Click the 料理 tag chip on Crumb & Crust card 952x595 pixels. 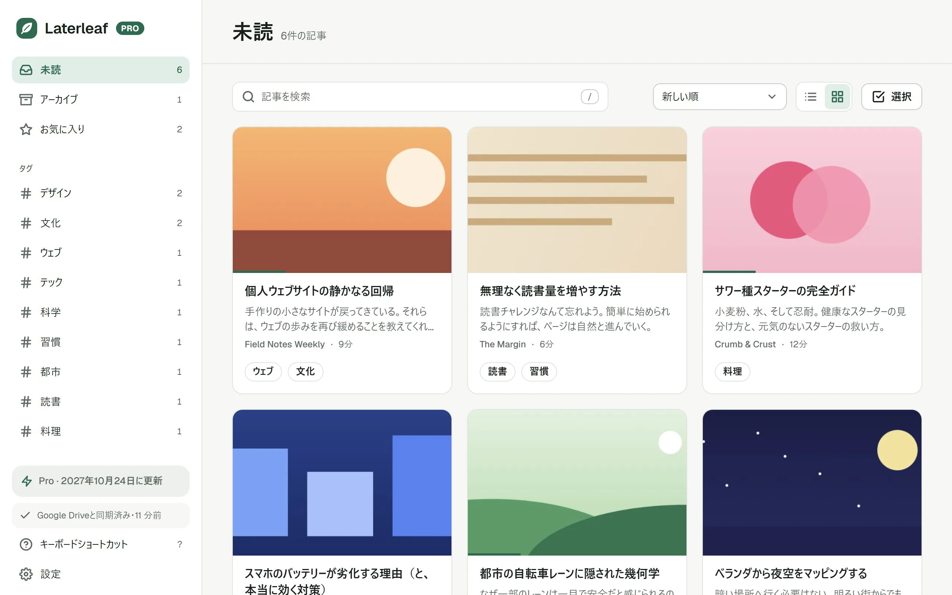pos(732,372)
